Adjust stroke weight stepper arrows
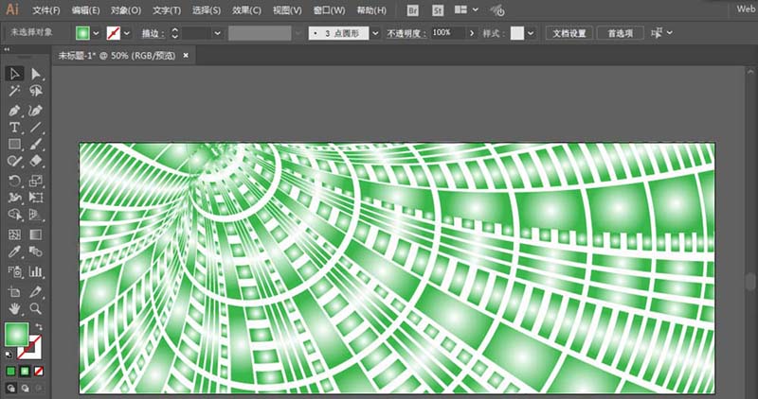The image size is (758, 399). tap(175, 33)
